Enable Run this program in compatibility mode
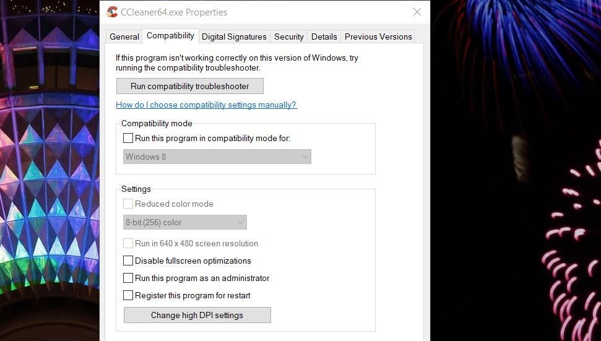The height and width of the screenshot is (341, 601). coord(128,138)
